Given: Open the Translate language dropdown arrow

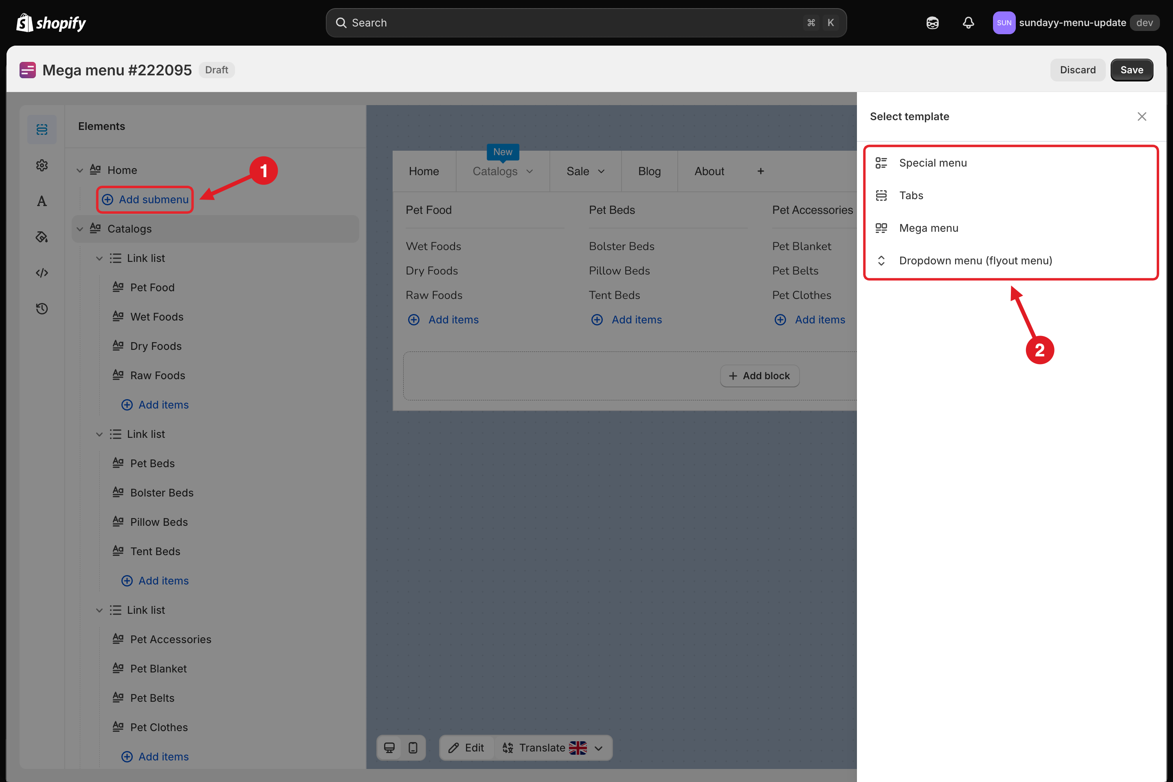Looking at the screenshot, I should pyautogui.click(x=599, y=748).
